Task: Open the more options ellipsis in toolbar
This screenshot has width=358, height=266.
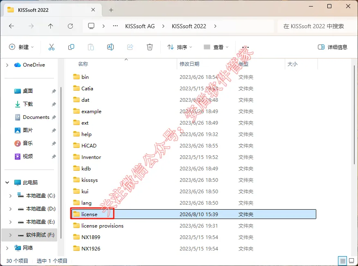Action: pyautogui.click(x=245, y=47)
